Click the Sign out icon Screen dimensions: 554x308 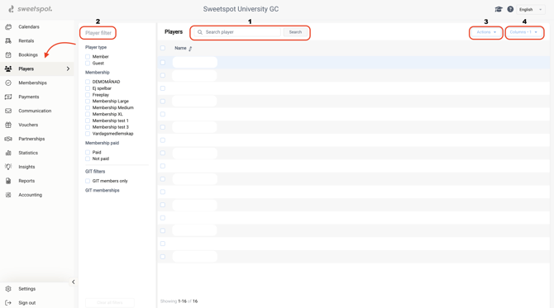coord(8,303)
